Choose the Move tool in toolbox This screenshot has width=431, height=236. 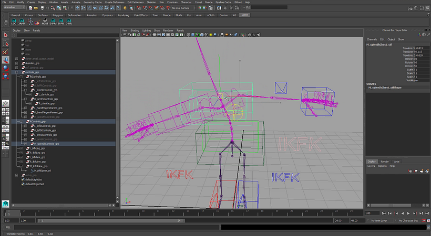pos(6,60)
